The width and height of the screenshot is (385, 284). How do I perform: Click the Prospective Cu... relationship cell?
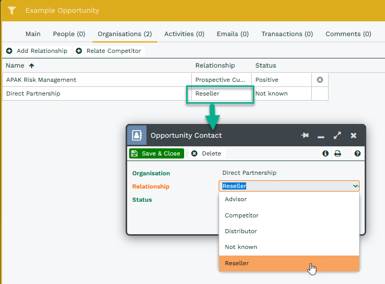(x=220, y=80)
